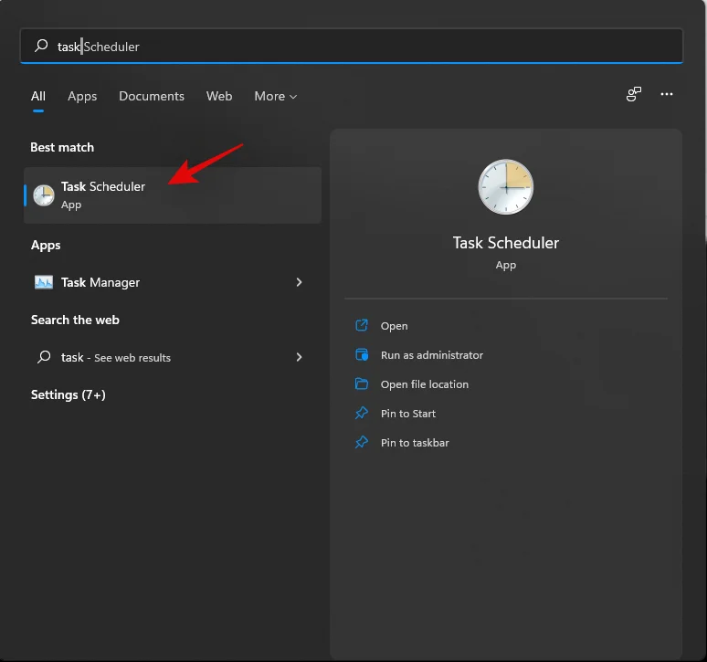The image size is (707, 662).
Task: Expand the More dropdown
Action: pos(276,96)
